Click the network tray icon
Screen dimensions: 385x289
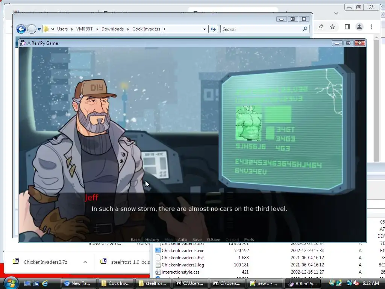(x=349, y=283)
